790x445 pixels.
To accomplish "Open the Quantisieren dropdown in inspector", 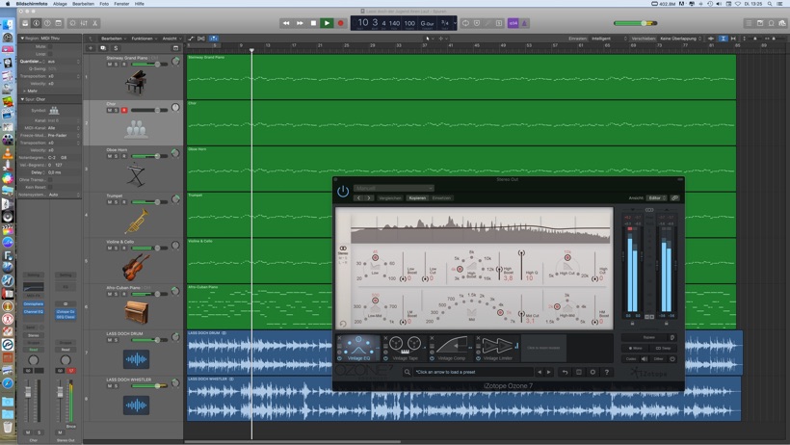I will pos(64,62).
